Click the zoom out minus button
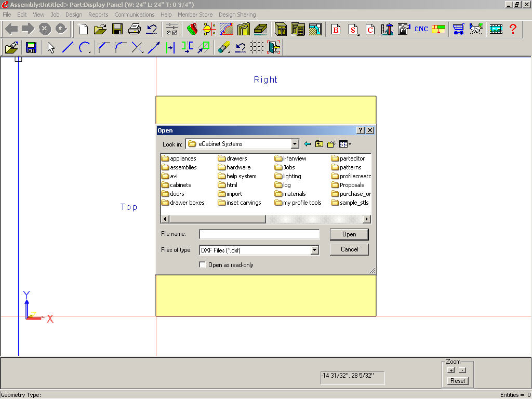The width and height of the screenshot is (532, 399). (462, 370)
